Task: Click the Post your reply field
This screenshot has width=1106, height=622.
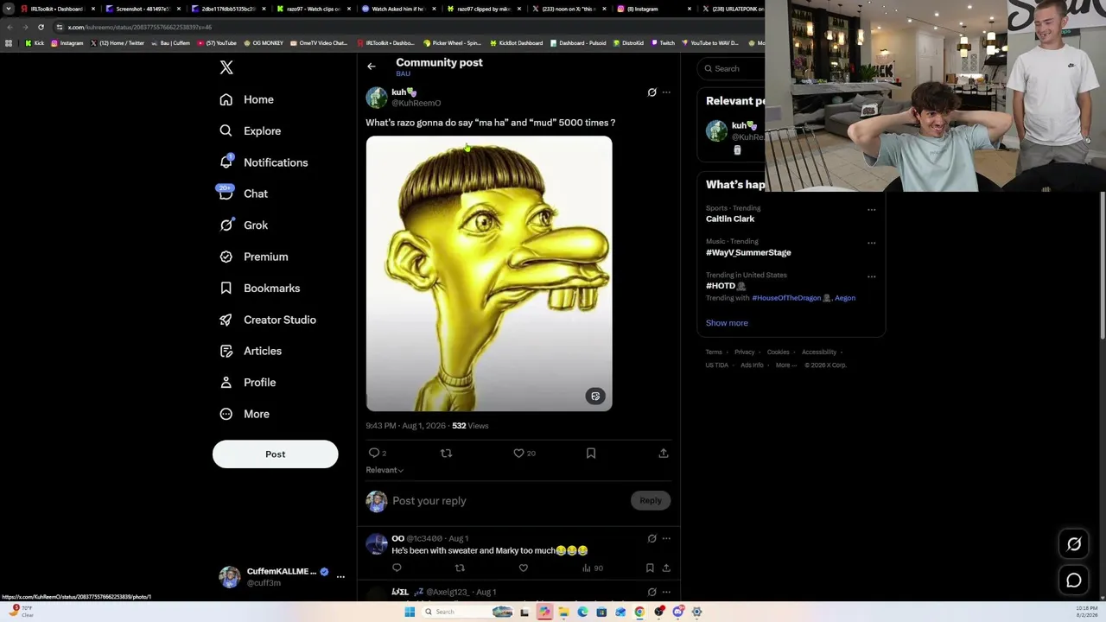Action: coord(510,501)
